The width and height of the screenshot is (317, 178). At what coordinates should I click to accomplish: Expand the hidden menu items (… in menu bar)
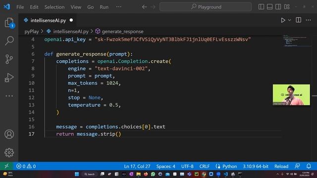point(119,7)
